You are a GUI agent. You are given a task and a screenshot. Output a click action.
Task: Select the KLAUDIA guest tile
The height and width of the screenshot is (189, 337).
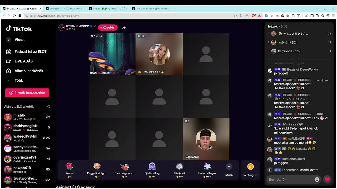(159, 54)
